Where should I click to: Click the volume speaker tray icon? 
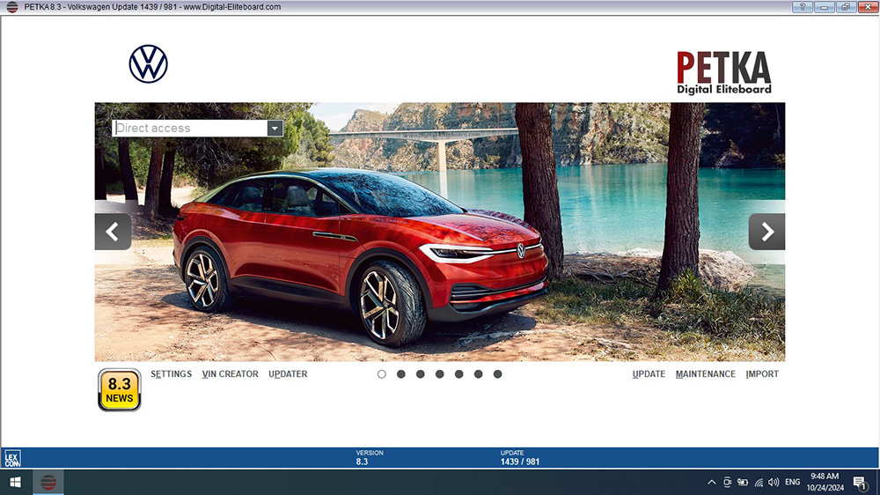click(x=774, y=482)
